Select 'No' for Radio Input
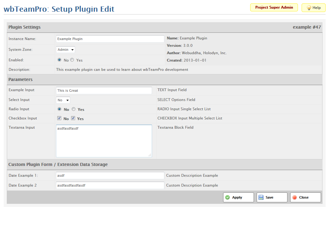 click(x=59, y=109)
